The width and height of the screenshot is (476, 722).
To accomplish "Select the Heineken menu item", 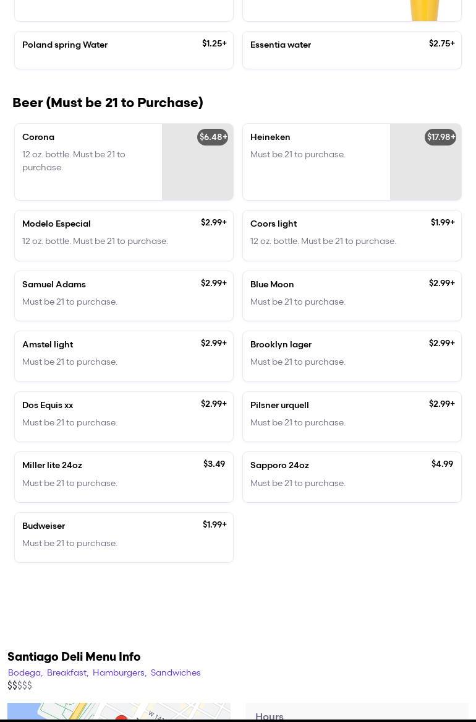I will 317,161.
